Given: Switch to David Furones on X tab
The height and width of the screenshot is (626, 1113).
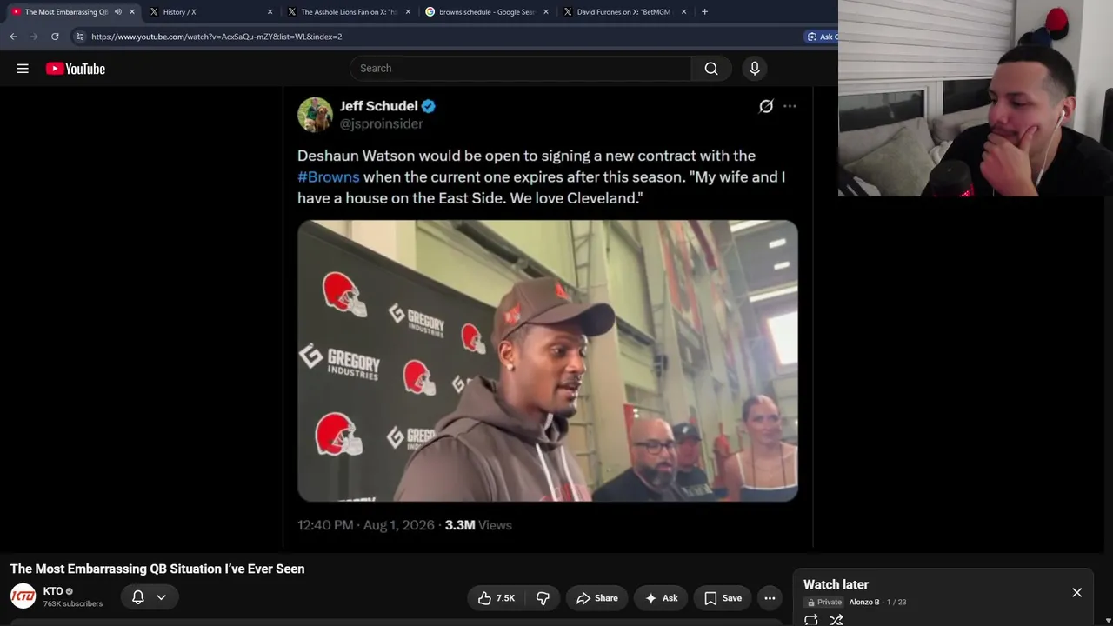Looking at the screenshot, I should point(623,12).
